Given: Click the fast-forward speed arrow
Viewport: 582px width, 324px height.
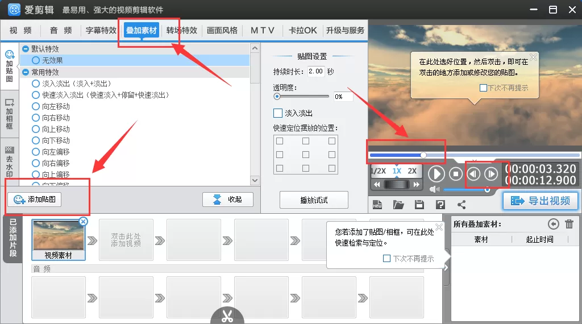Looking at the screenshot, I should [417, 185].
